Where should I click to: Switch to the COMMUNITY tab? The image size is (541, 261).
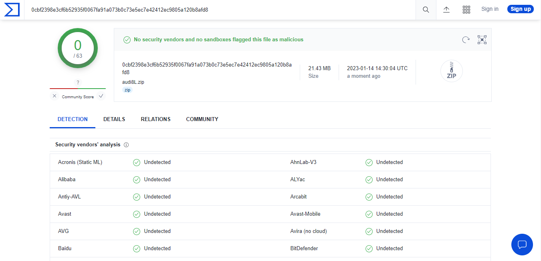point(202,119)
